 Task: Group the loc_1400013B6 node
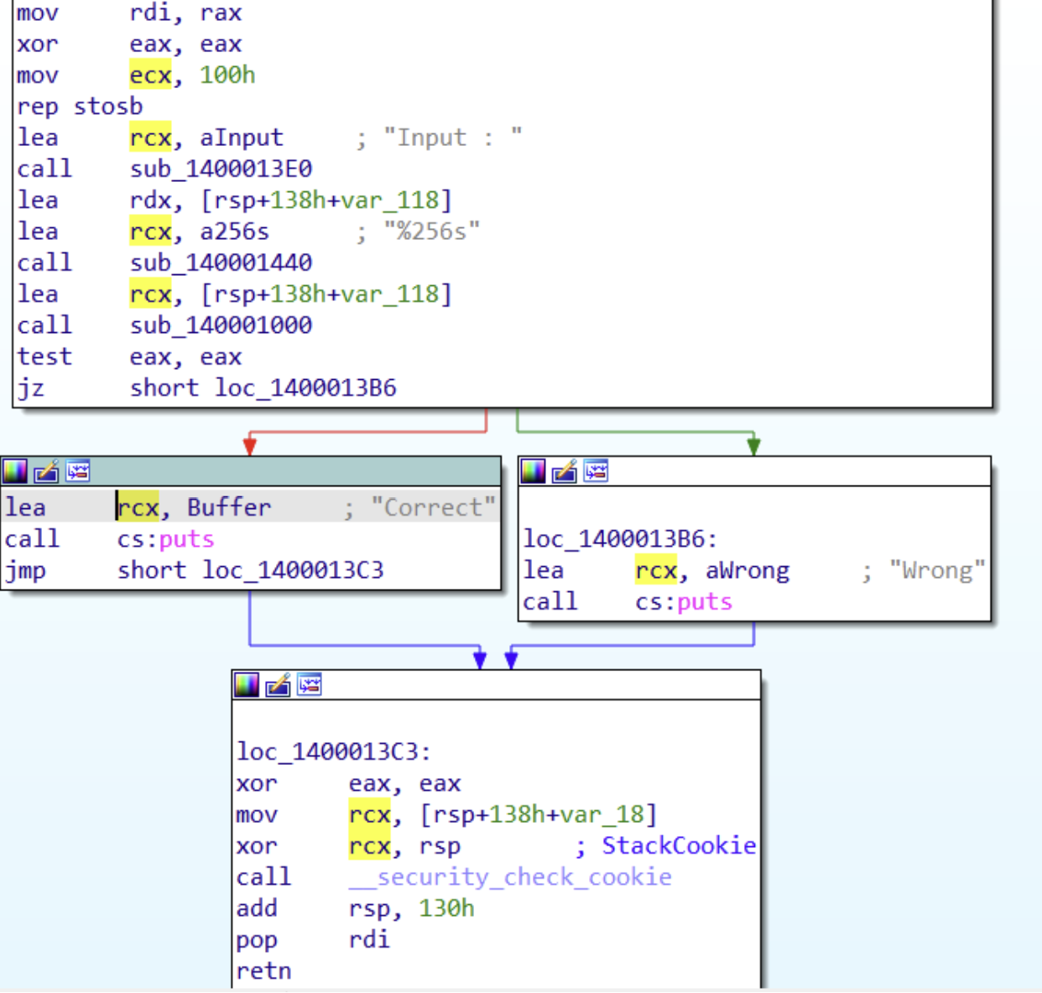[596, 471]
